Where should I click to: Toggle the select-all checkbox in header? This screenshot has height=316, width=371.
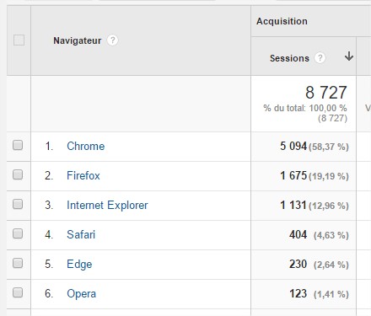(x=19, y=40)
